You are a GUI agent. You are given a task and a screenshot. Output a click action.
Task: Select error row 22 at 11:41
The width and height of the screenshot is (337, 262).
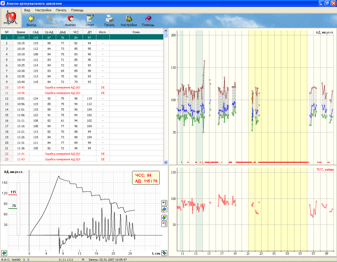pos(82,154)
